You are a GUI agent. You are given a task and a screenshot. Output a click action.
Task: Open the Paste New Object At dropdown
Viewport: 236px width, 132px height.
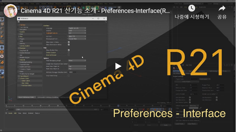coord(77,69)
